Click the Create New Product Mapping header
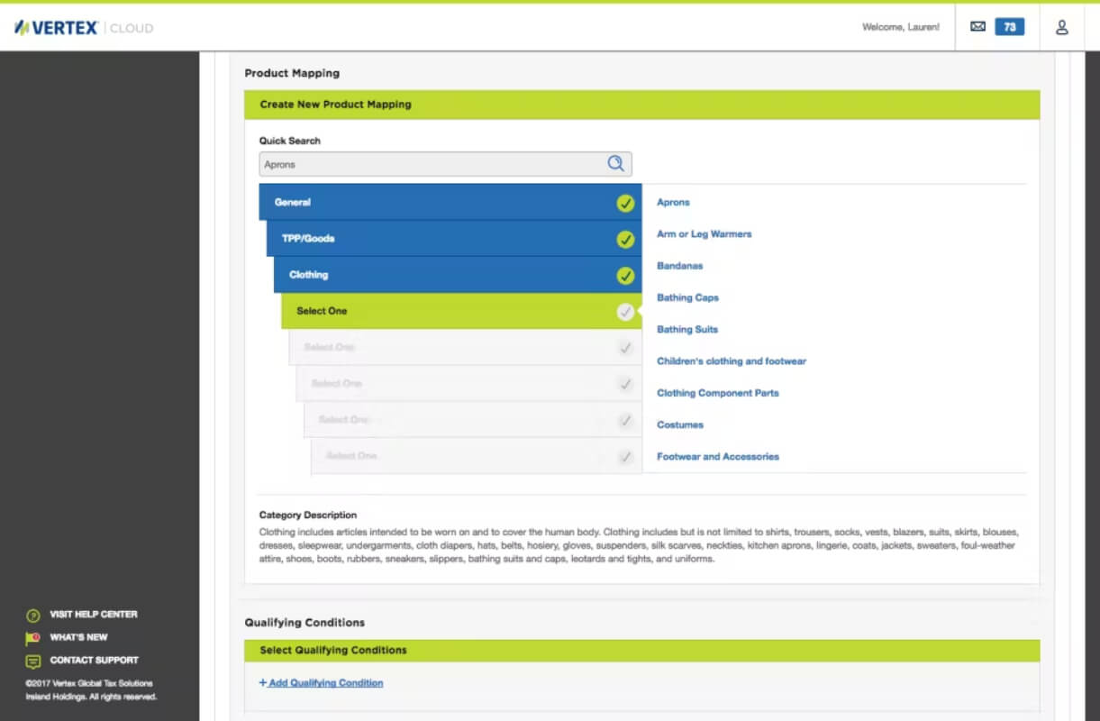1100x721 pixels. point(641,105)
